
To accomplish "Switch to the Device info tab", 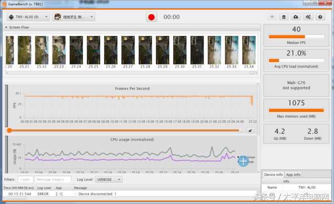I will pos(273,175).
